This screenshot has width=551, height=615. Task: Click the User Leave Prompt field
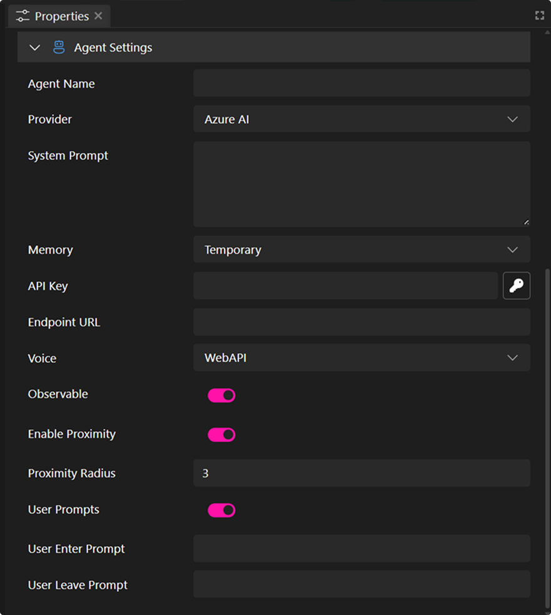[x=361, y=584]
